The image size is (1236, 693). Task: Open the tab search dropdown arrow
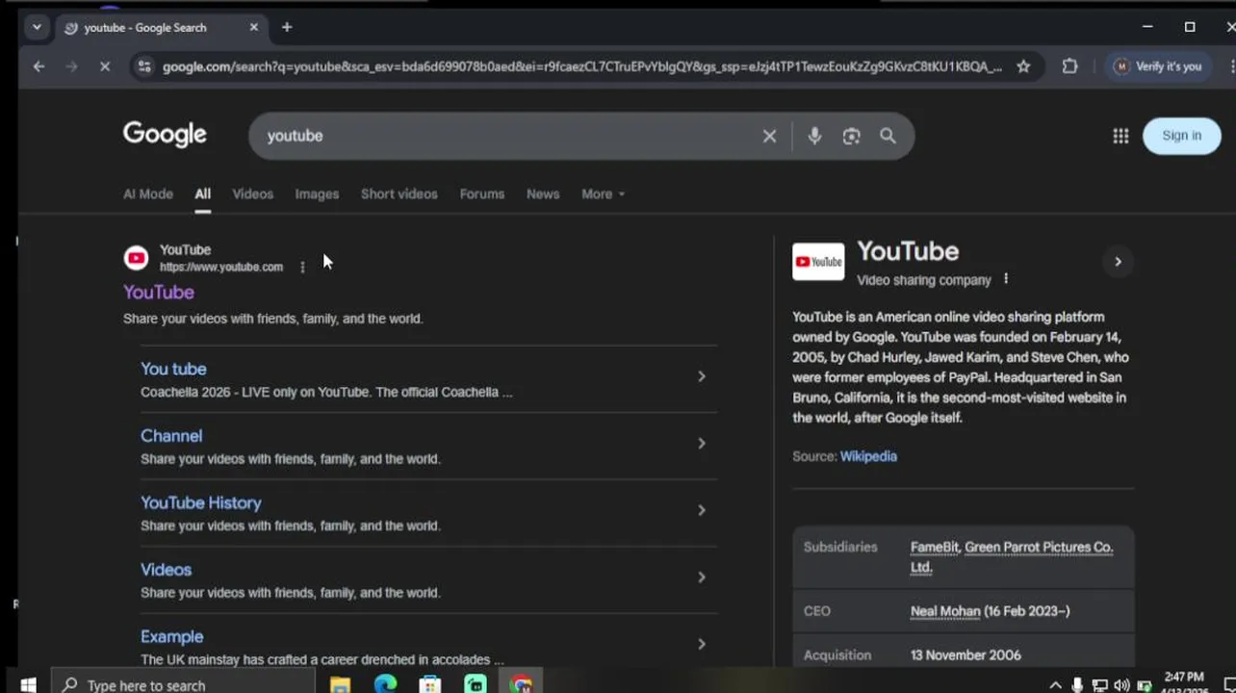click(x=37, y=27)
